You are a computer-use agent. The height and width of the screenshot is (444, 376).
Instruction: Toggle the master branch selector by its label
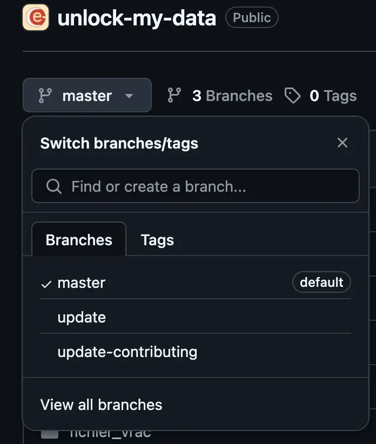[x=87, y=96]
